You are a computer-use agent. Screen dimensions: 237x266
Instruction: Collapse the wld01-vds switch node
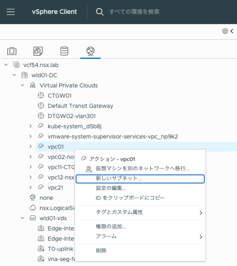[x=23, y=218]
